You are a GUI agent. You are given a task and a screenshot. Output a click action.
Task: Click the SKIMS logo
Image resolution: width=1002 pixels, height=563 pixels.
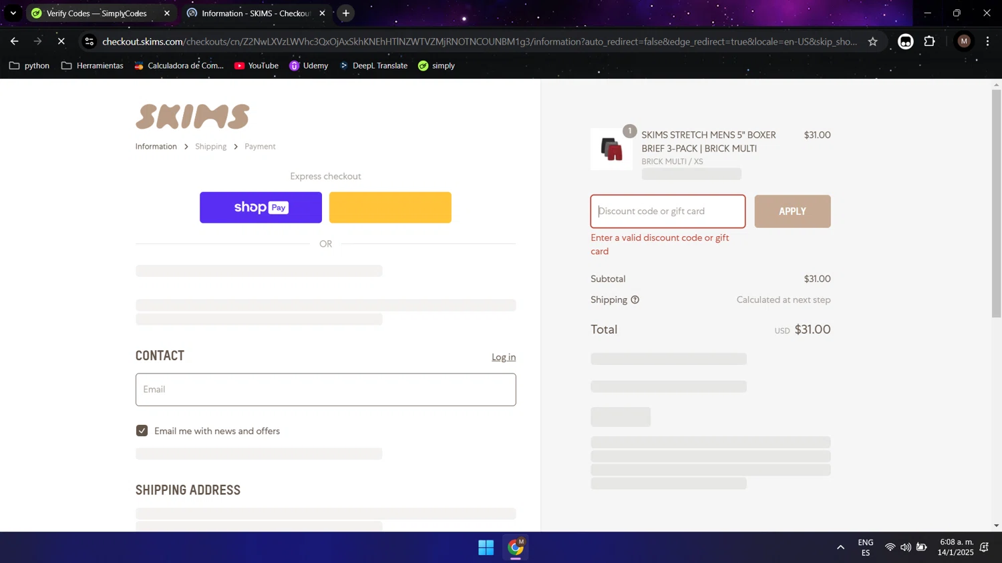pos(192,117)
